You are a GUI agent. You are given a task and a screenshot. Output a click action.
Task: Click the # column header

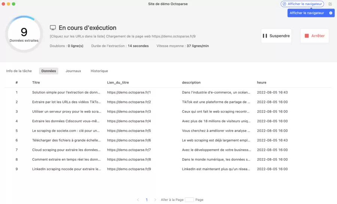coord(16,82)
